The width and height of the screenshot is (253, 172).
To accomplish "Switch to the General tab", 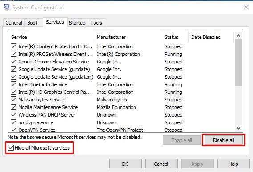I will [x=14, y=23].
